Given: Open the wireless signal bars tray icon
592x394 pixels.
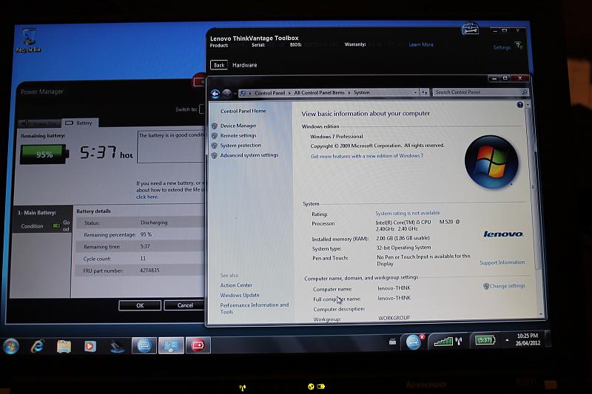Looking at the screenshot, I should coord(443,342).
